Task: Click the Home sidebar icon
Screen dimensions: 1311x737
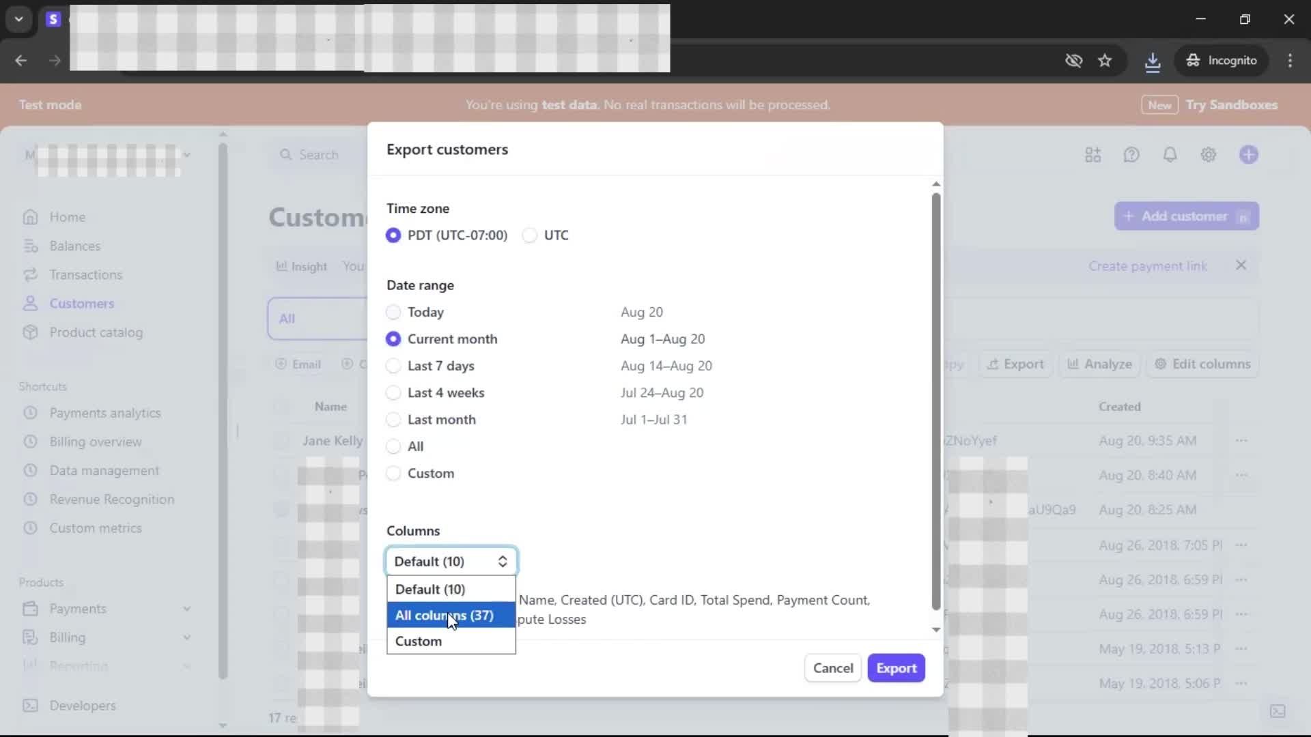Action: pyautogui.click(x=30, y=217)
